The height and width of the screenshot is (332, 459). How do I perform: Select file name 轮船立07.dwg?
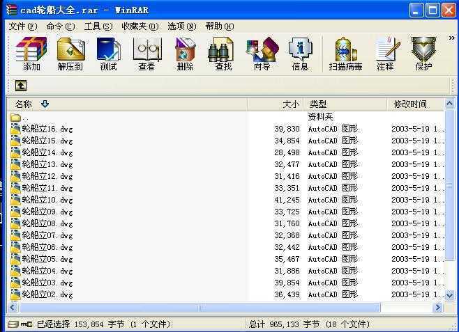tap(47, 235)
